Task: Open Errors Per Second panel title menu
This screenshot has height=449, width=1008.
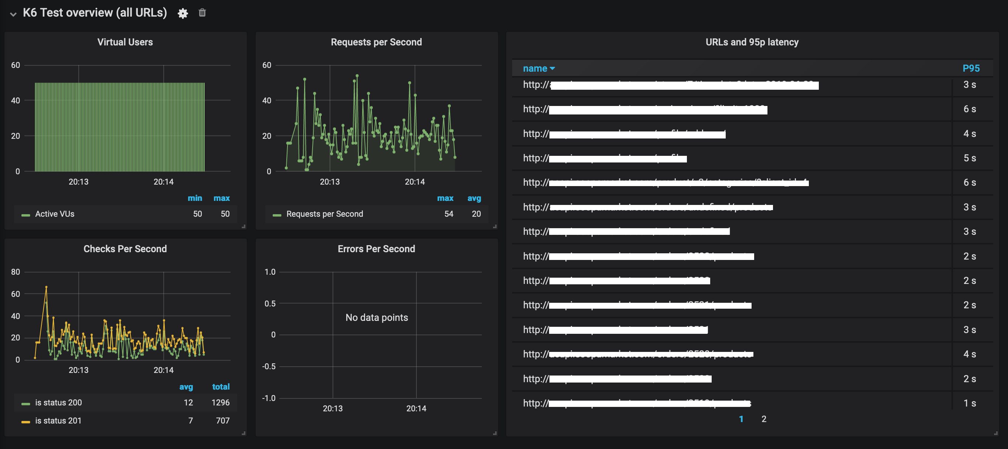Action: tap(376, 249)
